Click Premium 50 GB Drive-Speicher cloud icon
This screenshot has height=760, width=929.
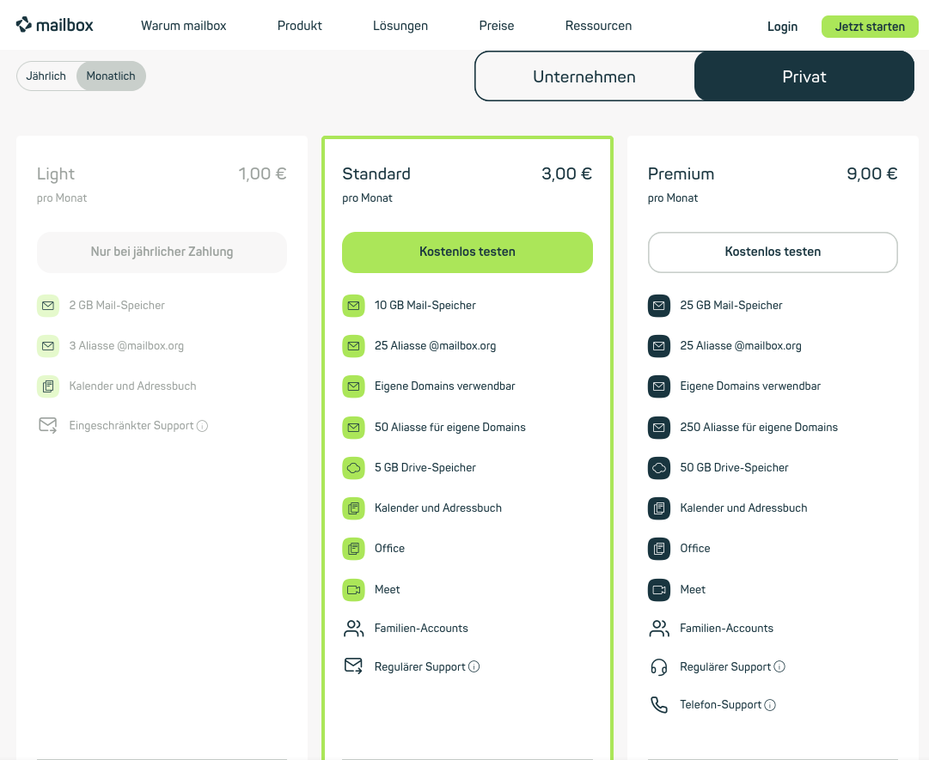click(x=658, y=468)
